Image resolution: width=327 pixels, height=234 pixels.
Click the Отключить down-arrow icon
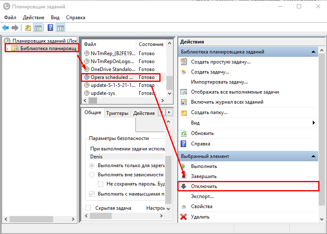184,186
